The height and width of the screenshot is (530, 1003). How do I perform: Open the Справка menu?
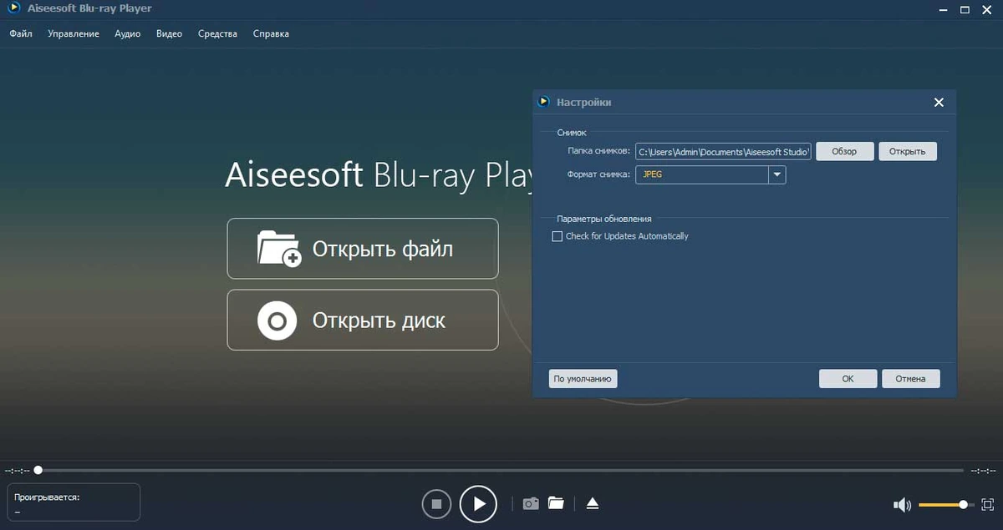(x=271, y=33)
